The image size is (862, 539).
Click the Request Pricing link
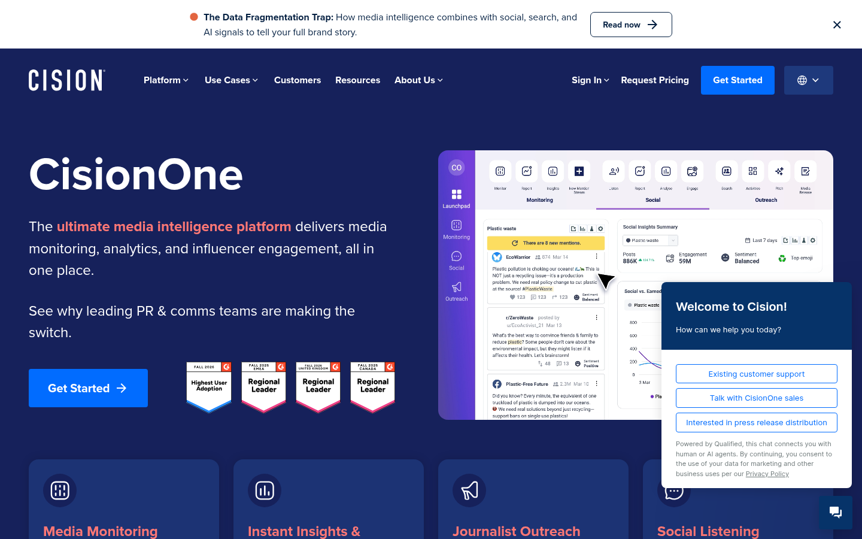(x=655, y=80)
